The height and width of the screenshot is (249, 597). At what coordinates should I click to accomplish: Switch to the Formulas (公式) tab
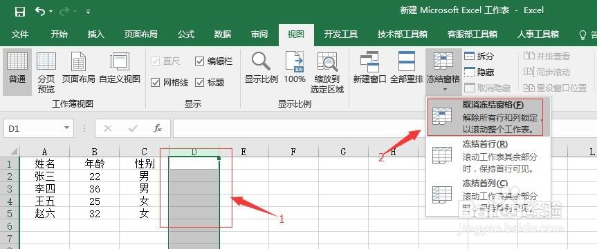186,34
